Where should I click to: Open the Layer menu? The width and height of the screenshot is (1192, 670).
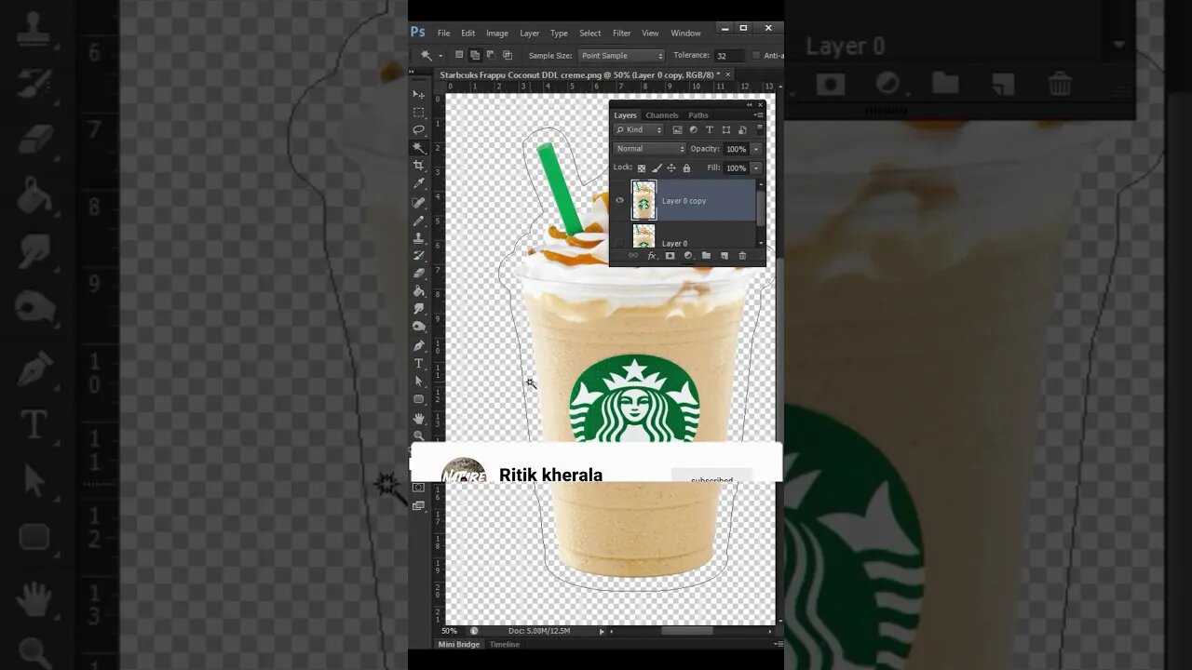tap(529, 33)
